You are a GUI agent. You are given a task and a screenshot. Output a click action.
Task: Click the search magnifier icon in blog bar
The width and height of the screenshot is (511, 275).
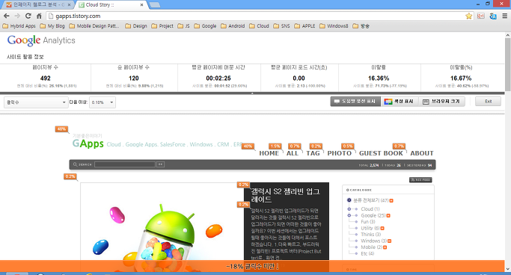click(76, 164)
